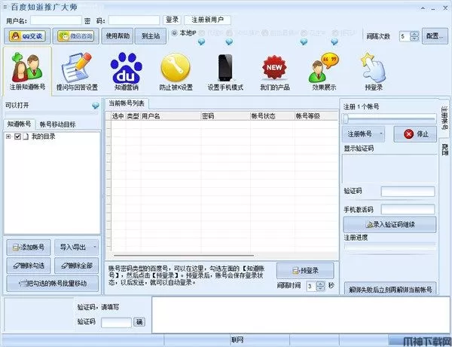Switch to the 知道帐号 tab
Image resolution: width=452 pixels, height=347 pixels.
[x=20, y=124]
